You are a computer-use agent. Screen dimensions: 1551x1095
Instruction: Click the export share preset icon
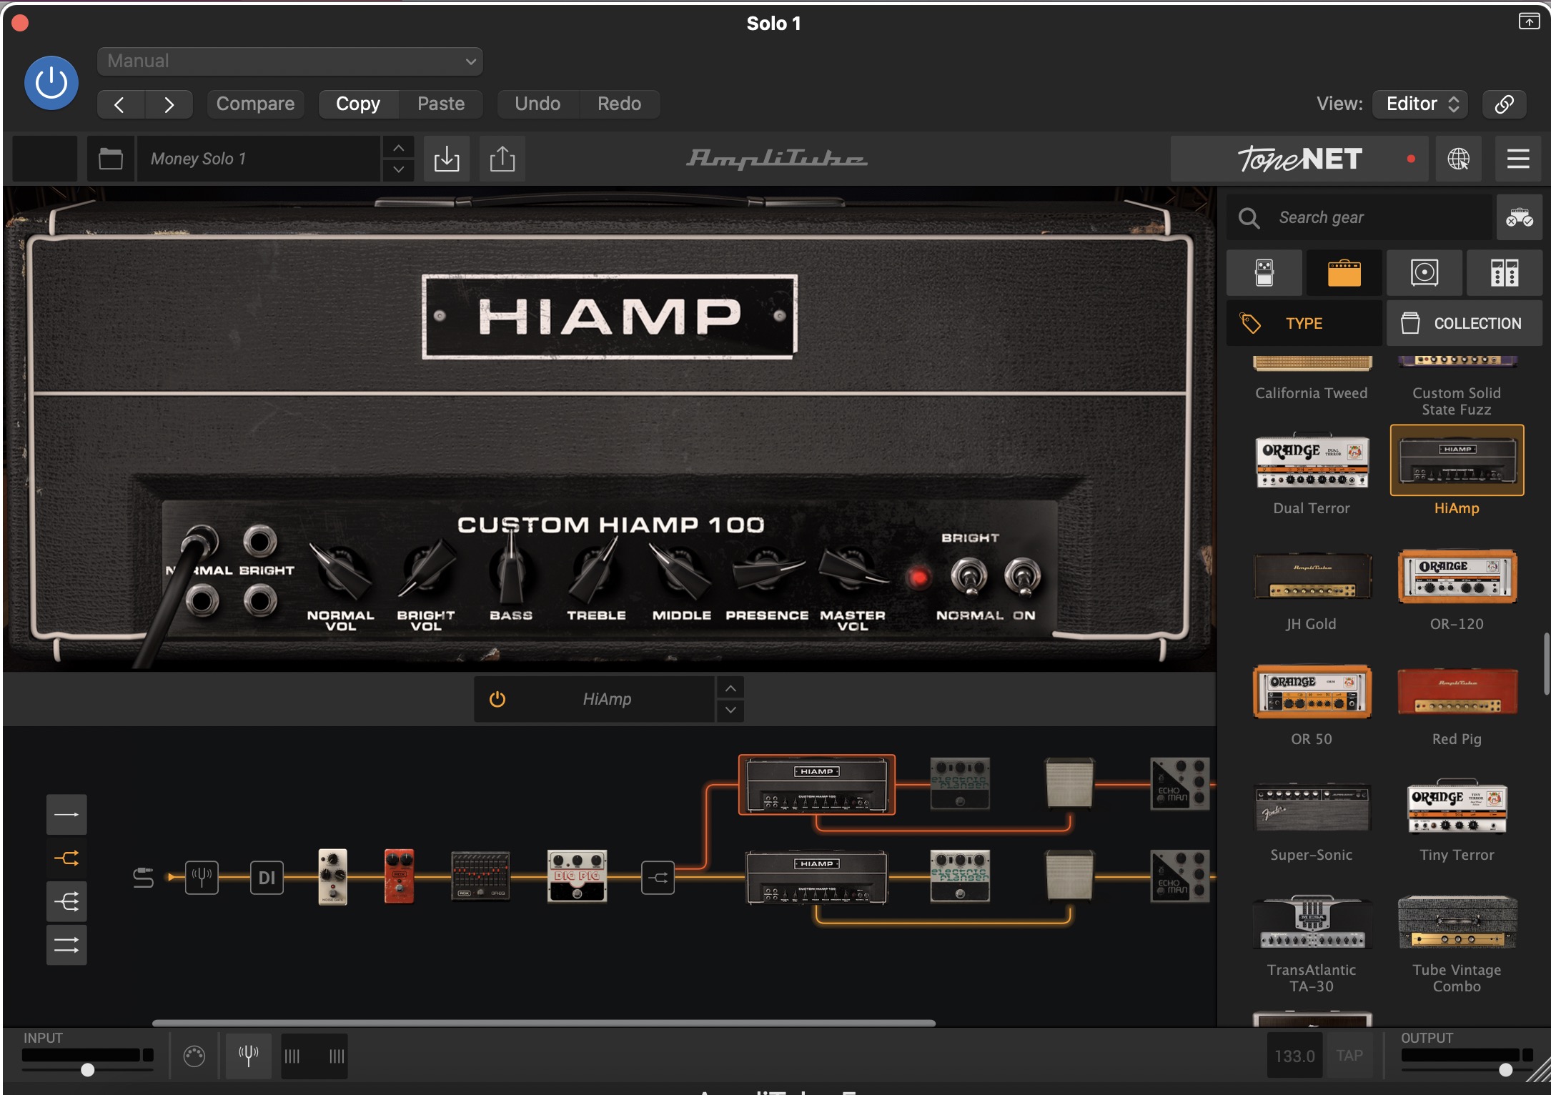502,159
